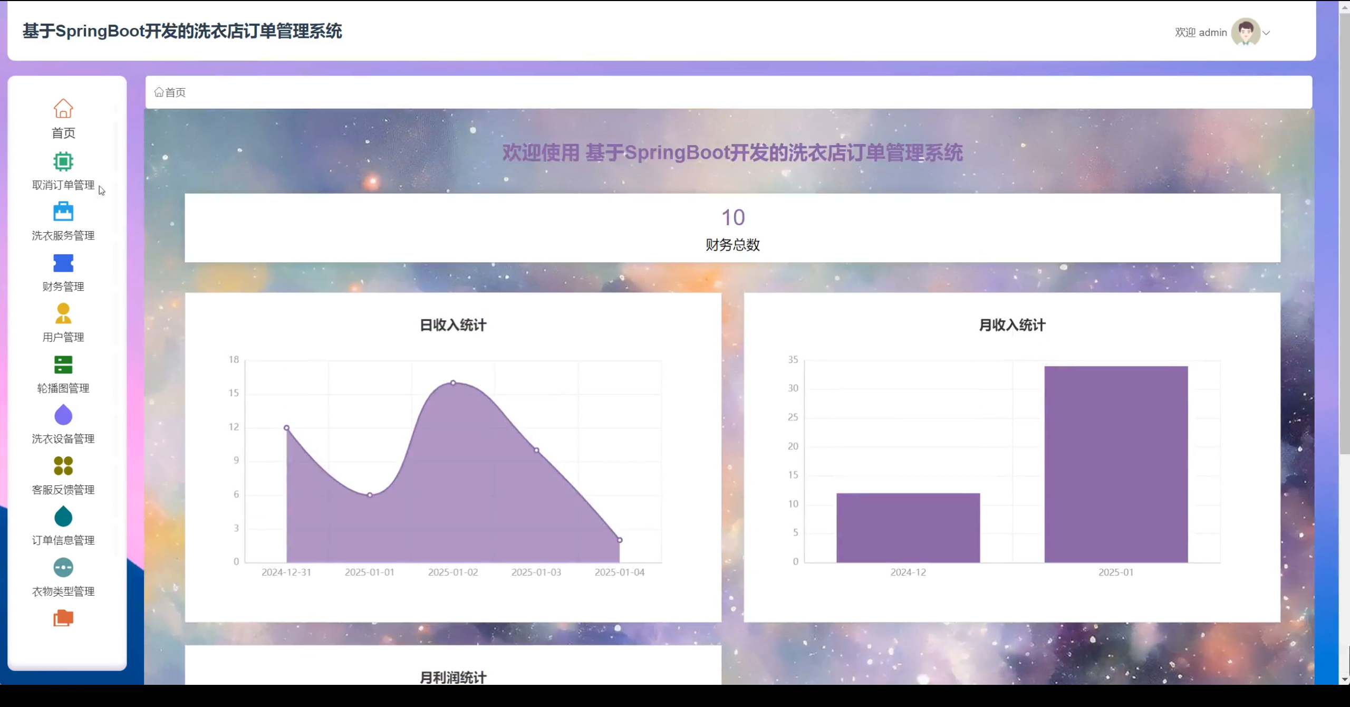Click the green chip icon for 取消订单管理
The image size is (1350, 707).
[63, 161]
